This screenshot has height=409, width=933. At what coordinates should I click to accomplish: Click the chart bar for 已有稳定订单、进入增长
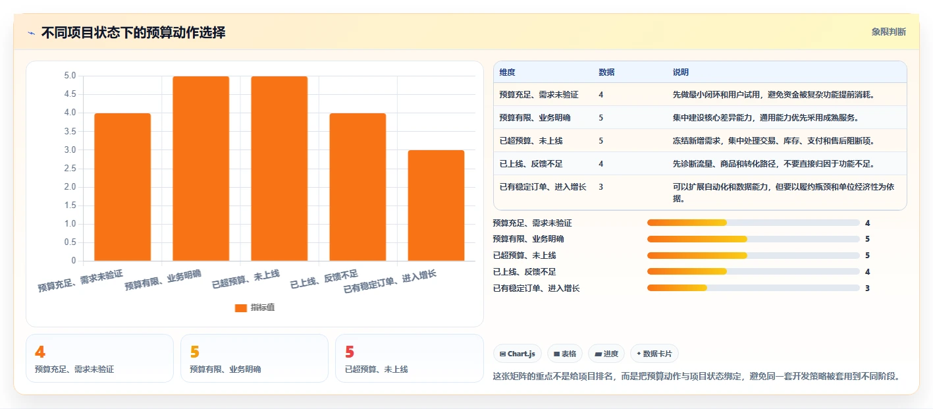[x=436, y=205]
